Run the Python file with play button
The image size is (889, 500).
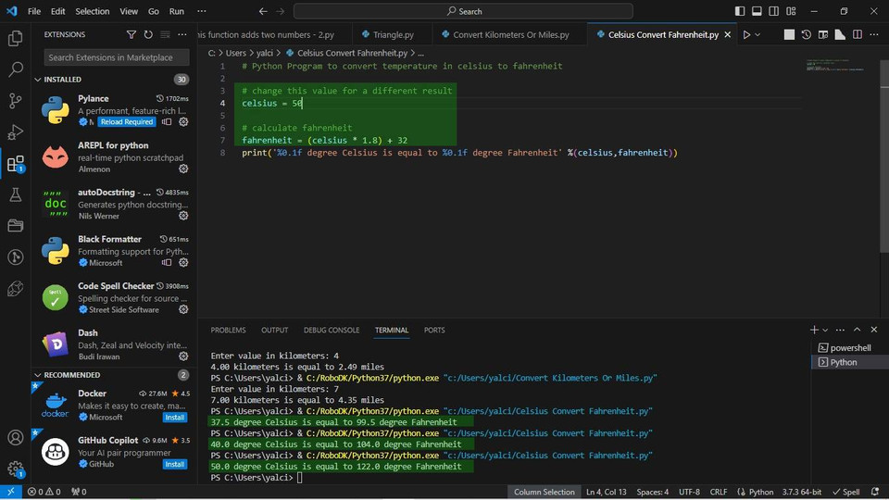click(x=746, y=34)
